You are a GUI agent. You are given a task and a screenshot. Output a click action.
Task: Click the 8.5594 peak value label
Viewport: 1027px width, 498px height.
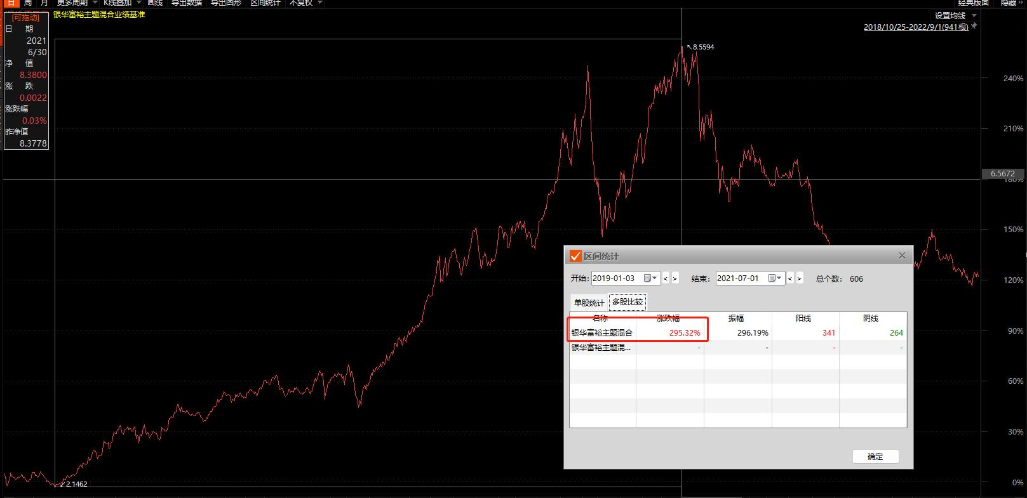tap(703, 47)
